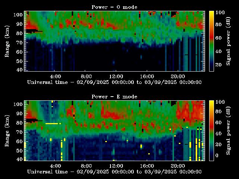Click the 20:00 time tick on O mode plot
Image resolution: width=239 pixels, height=179 pixels.
(x=177, y=76)
